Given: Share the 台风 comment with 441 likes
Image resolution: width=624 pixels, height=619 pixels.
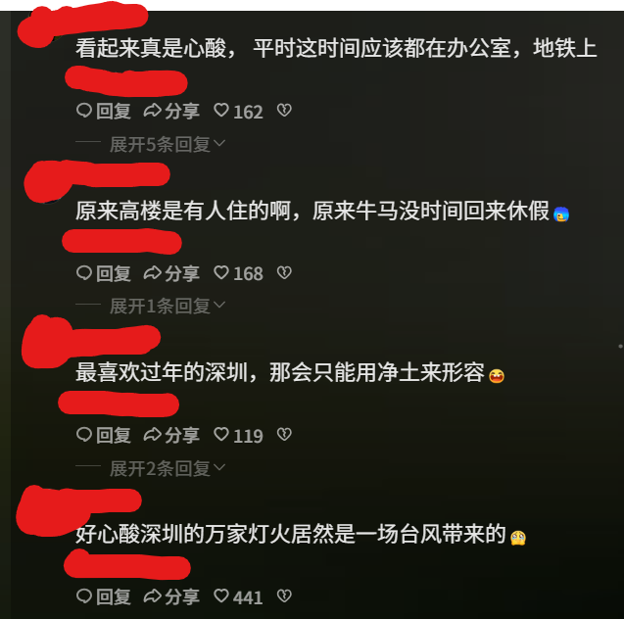Looking at the screenshot, I should click(171, 597).
